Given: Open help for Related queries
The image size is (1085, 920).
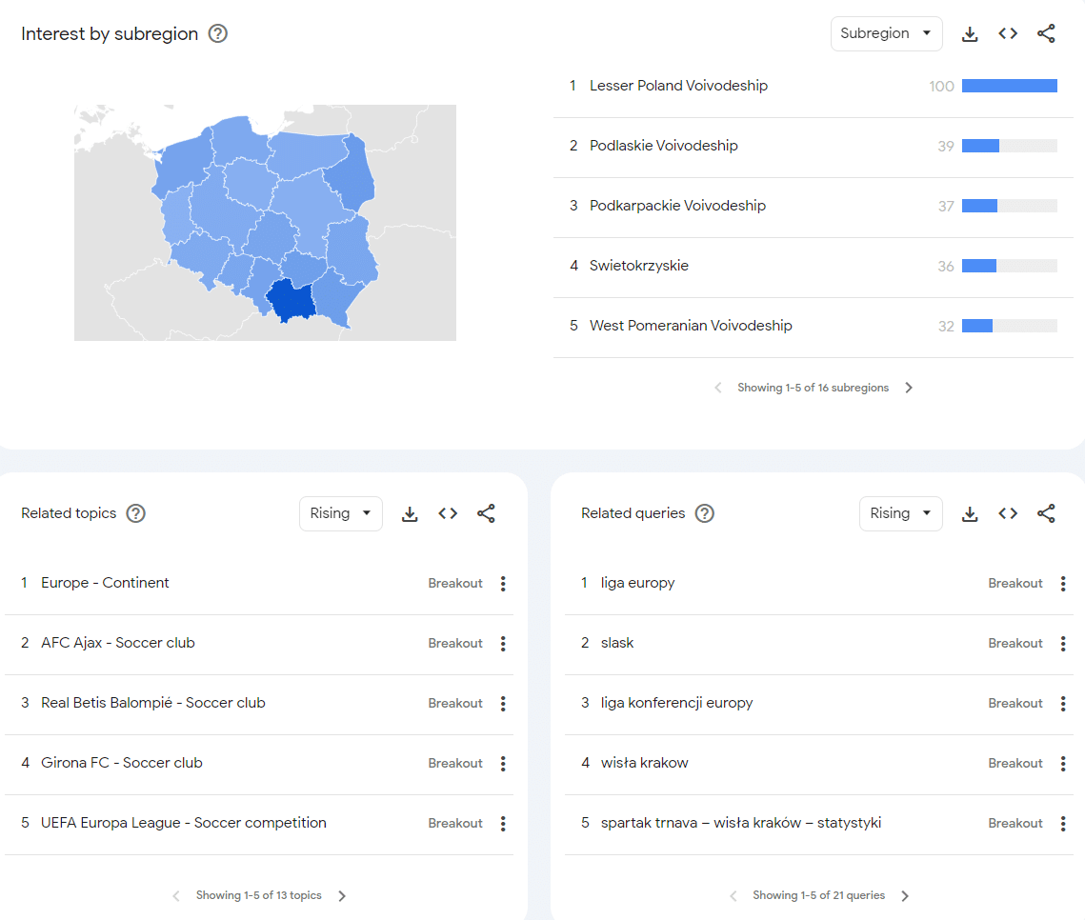Looking at the screenshot, I should tap(704, 513).
